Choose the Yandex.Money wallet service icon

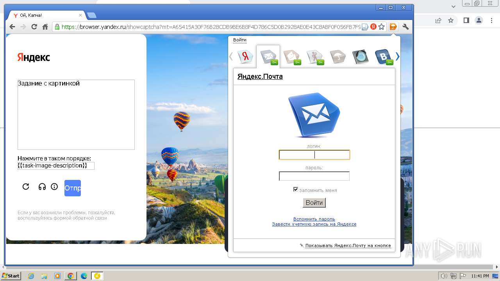pos(291,57)
